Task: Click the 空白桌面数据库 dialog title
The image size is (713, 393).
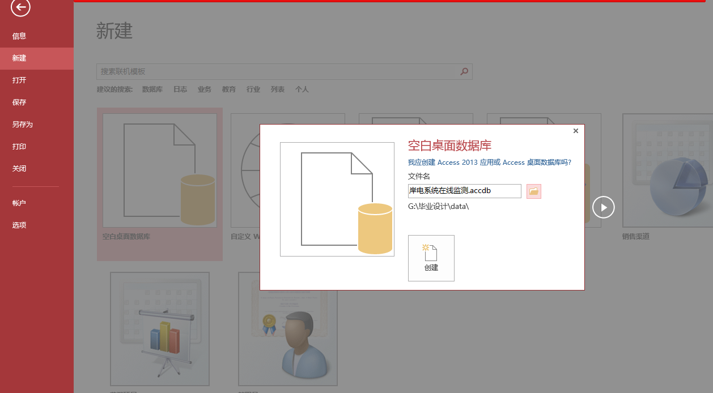Action: point(450,146)
